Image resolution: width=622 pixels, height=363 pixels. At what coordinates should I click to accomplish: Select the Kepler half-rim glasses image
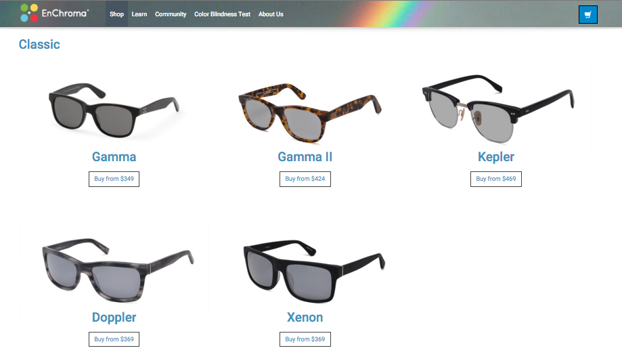(498, 108)
